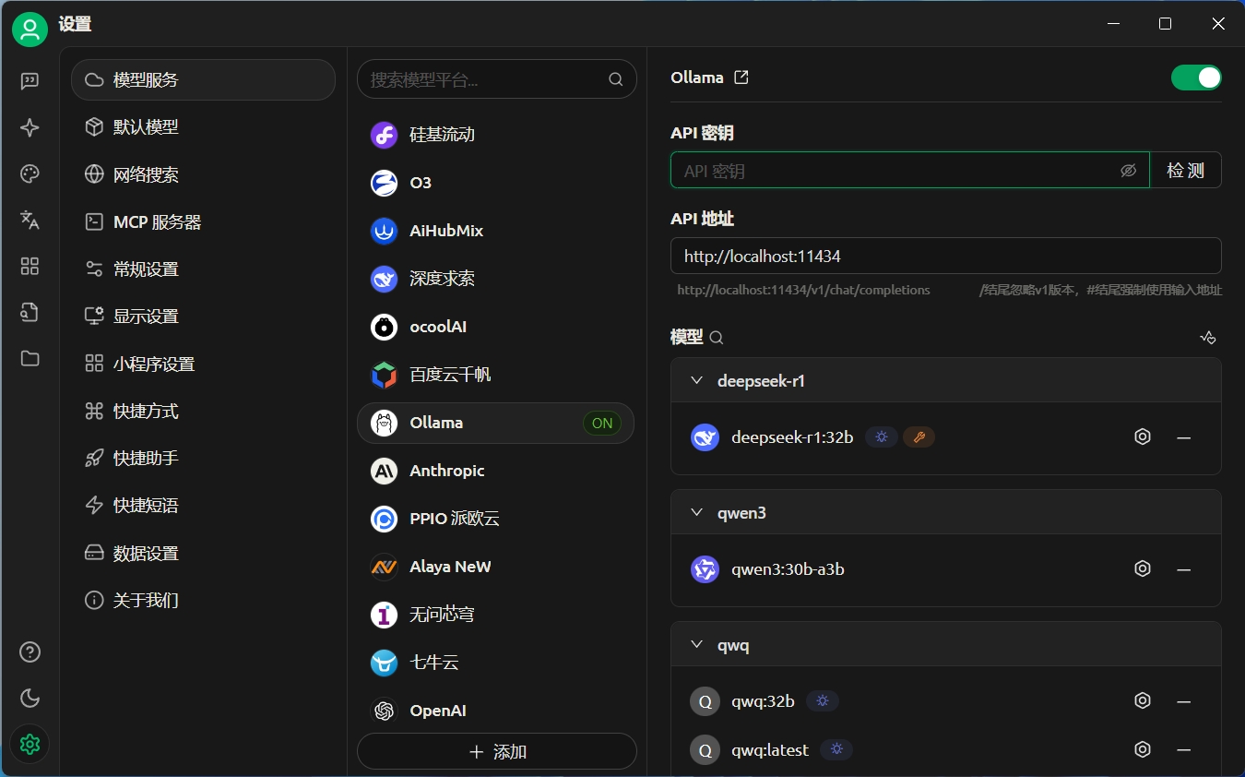
Task: Click the wrench tool badge on deepseek-r1:32b
Action: pyautogui.click(x=919, y=437)
